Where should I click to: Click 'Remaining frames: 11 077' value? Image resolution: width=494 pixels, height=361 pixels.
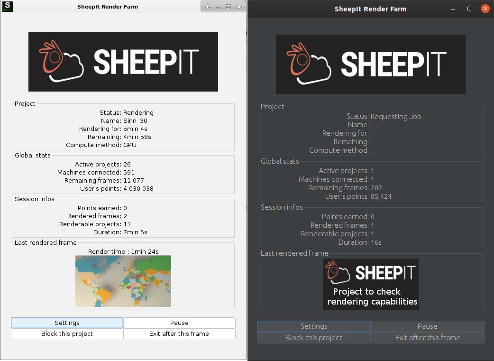[134, 180]
